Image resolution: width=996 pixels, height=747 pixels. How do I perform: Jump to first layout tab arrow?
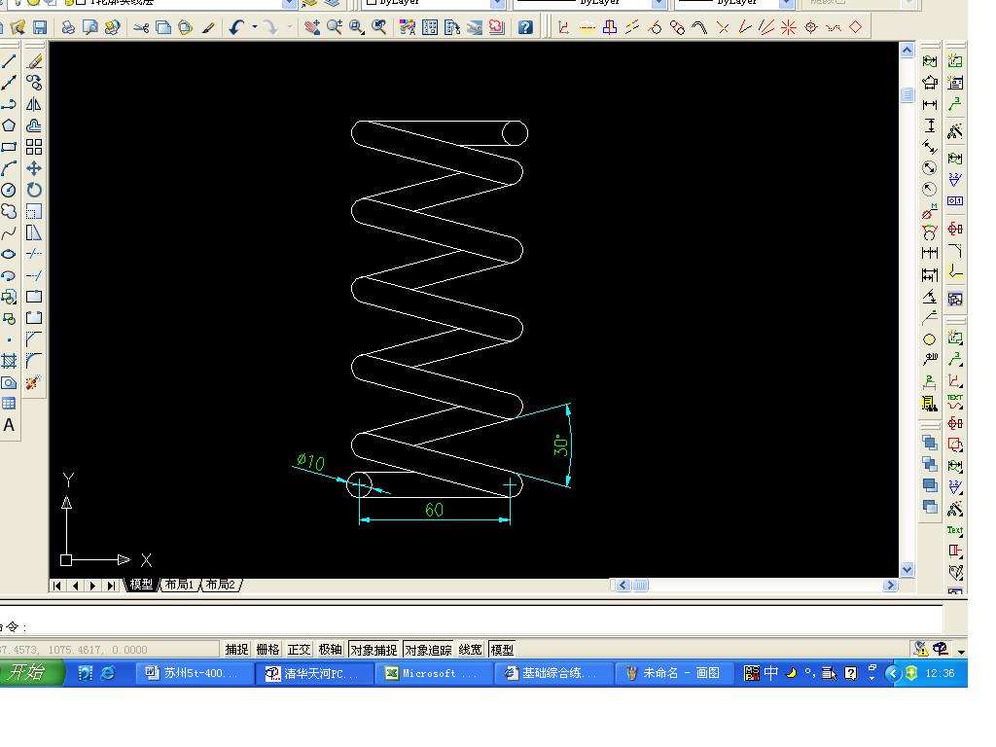coord(57,586)
